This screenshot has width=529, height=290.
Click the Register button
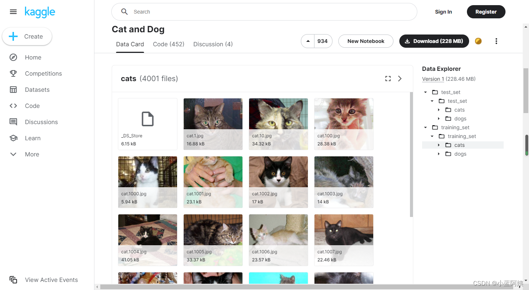coord(486,12)
